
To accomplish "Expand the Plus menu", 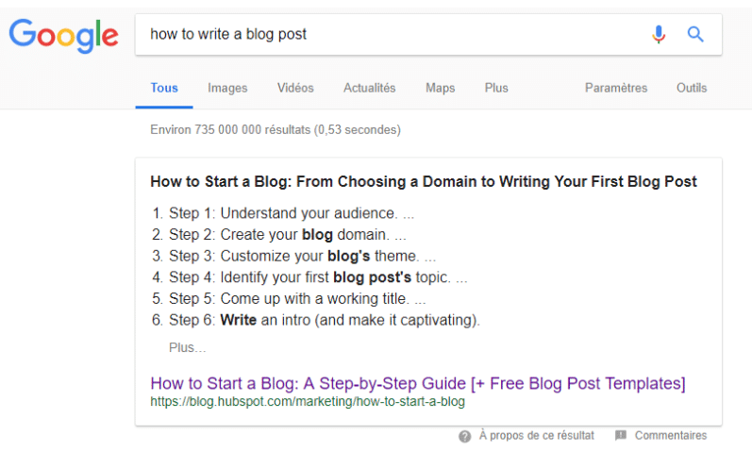I will point(496,88).
